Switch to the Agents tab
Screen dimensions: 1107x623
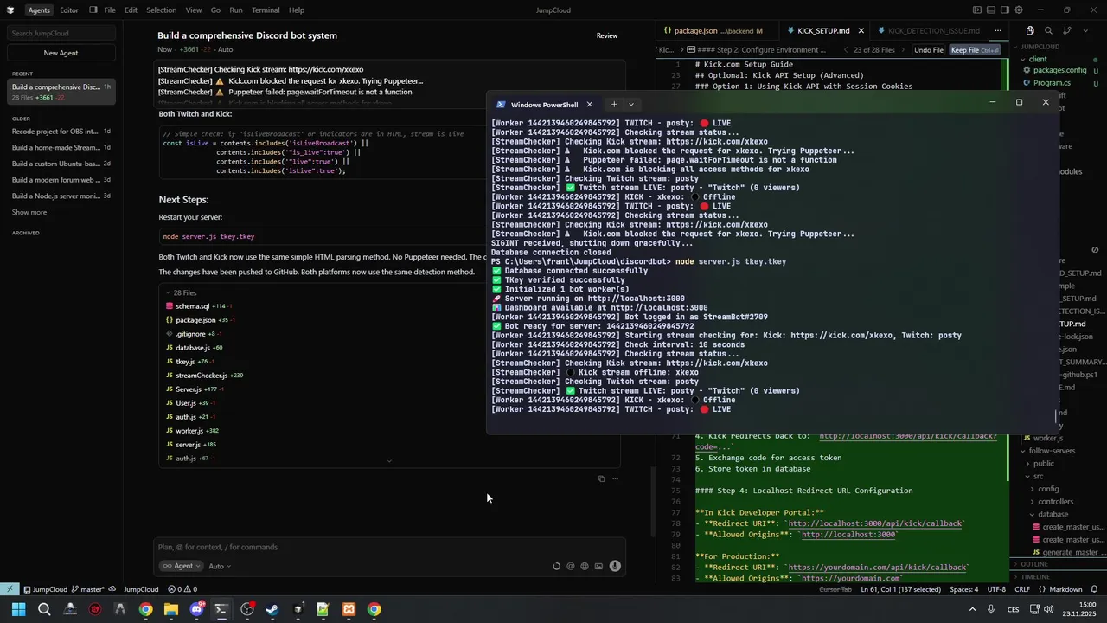coord(38,10)
